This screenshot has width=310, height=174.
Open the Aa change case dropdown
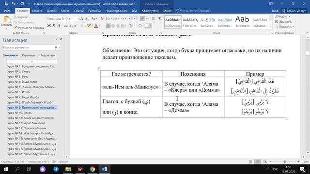click(94, 19)
